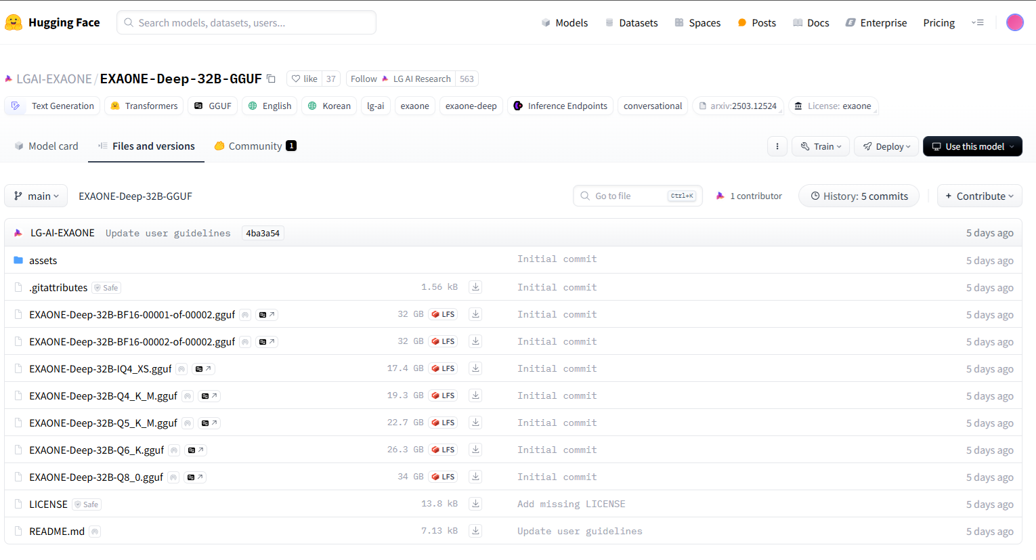Click the Hugging Face logo
Screen dimensions: 1036x560
click(52, 22)
